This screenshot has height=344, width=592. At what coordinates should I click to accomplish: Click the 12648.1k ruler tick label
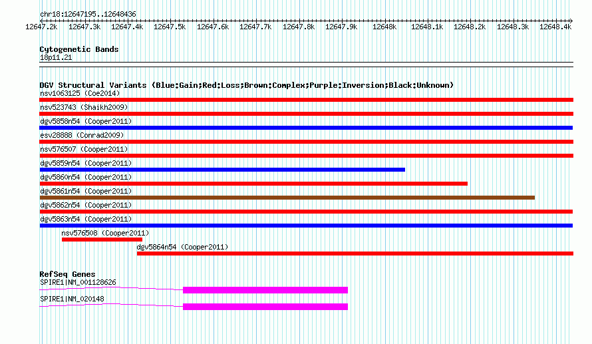tap(427, 27)
